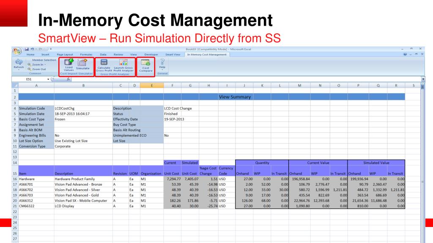Click the LCD Display description cell
This screenshot has width=433, height=243.
point(83,206)
